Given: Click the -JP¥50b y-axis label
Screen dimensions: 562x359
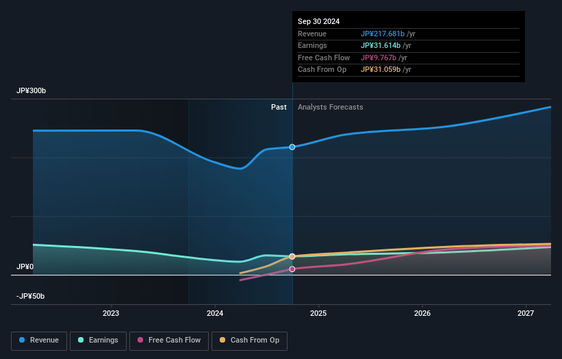Looking at the screenshot, I should [x=31, y=296].
